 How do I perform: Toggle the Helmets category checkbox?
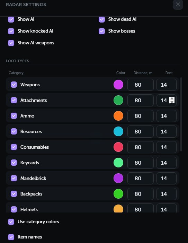pyautogui.click(x=14, y=209)
